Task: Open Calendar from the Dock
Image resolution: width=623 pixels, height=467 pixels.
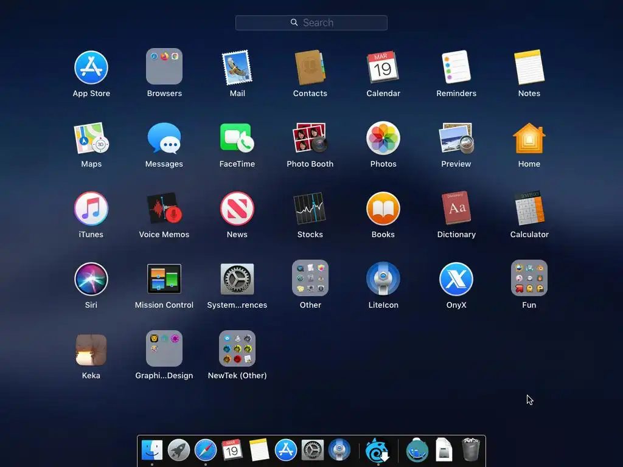Action: click(x=232, y=450)
